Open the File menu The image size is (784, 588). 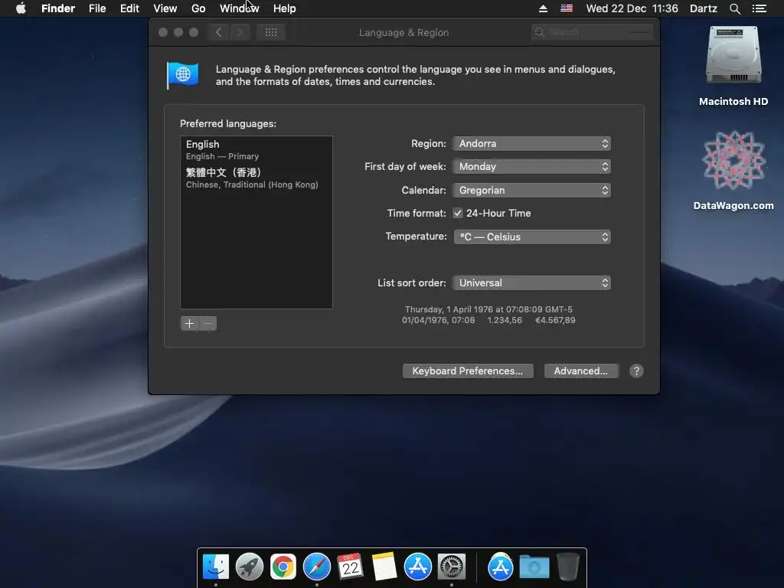tap(97, 8)
